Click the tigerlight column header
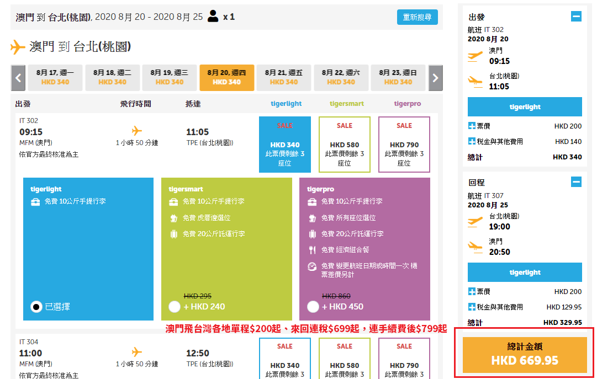The height and width of the screenshot is (379, 597). click(286, 104)
